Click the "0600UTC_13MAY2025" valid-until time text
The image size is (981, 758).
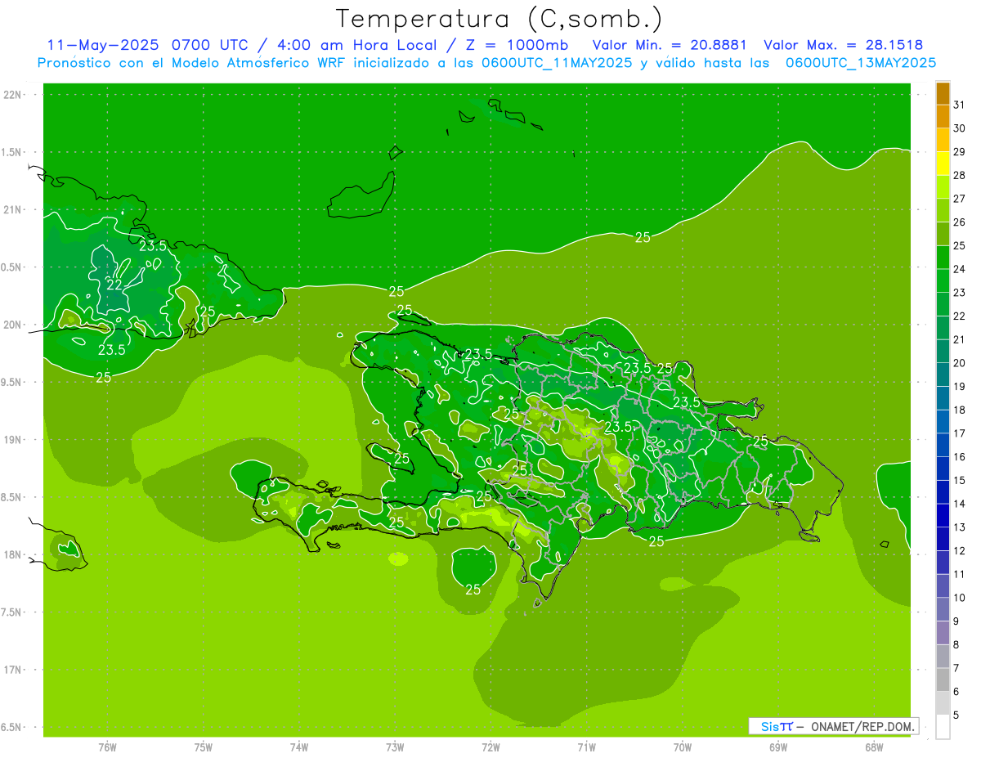click(x=861, y=63)
